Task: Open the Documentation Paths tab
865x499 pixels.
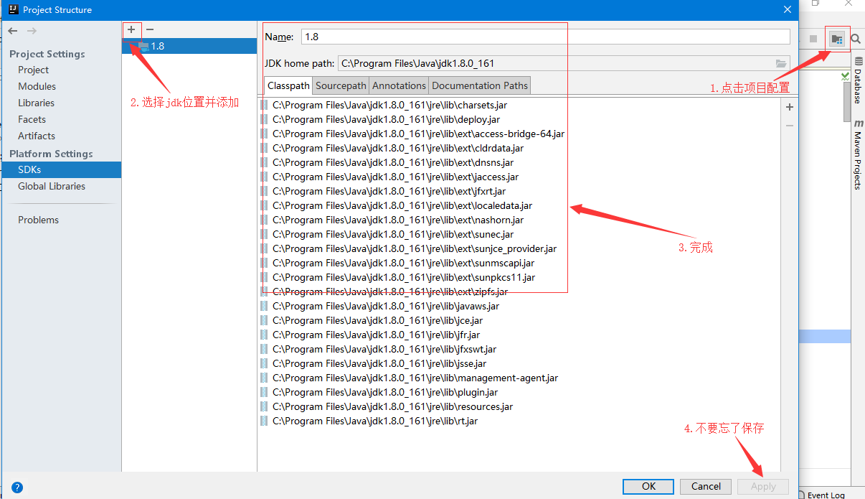Action: (x=480, y=85)
